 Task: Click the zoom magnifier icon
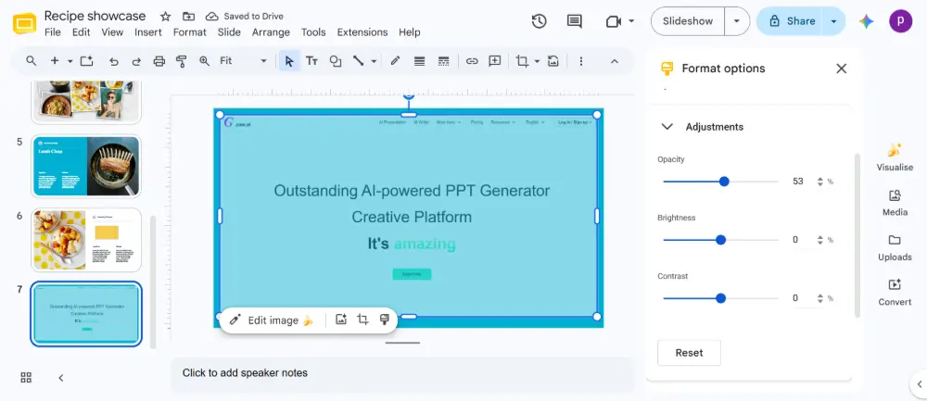(205, 61)
